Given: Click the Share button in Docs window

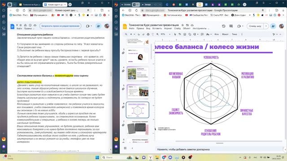Looking at the screenshot, I should 98,26.
